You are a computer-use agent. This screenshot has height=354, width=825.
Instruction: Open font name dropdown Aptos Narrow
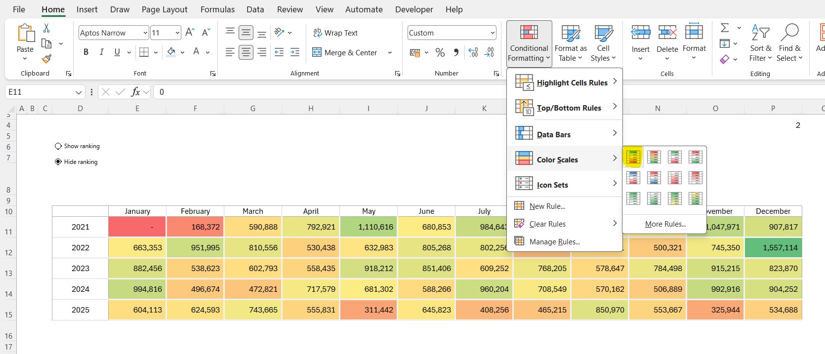click(145, 33)
